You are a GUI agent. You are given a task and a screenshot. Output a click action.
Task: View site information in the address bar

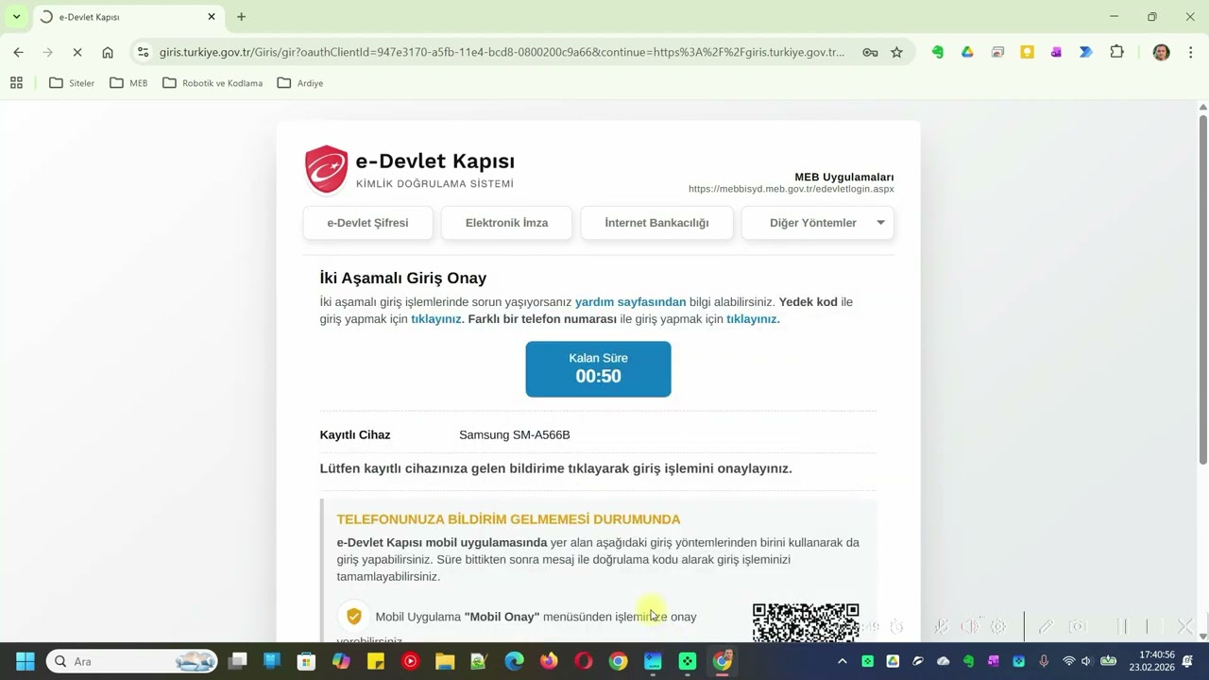point(142,53)
